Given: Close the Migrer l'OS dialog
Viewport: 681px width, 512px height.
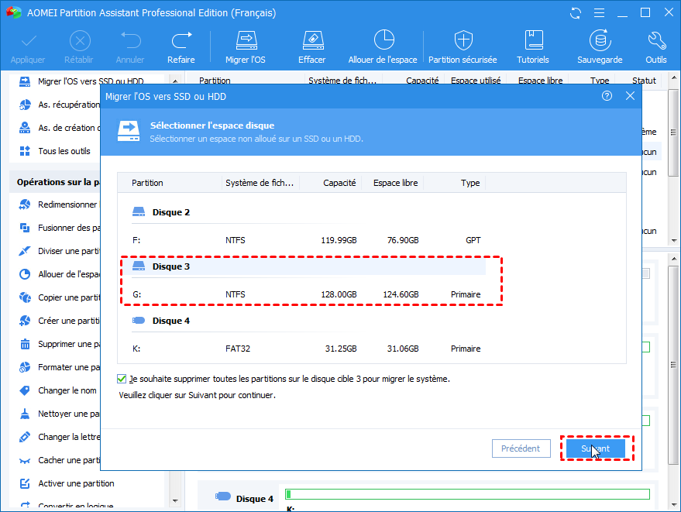Looking at the screenshot, I should point(630,96).
